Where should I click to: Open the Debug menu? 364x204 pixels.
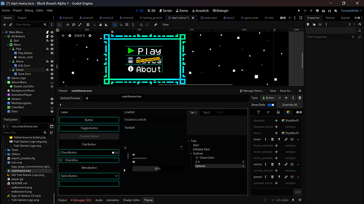pos(29,11)
